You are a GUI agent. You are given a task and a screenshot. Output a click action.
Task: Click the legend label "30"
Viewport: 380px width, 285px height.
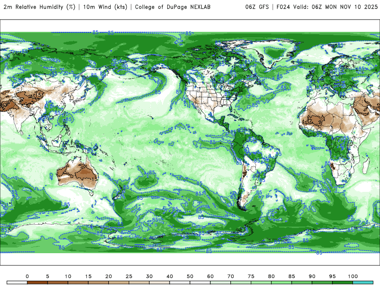149,276
